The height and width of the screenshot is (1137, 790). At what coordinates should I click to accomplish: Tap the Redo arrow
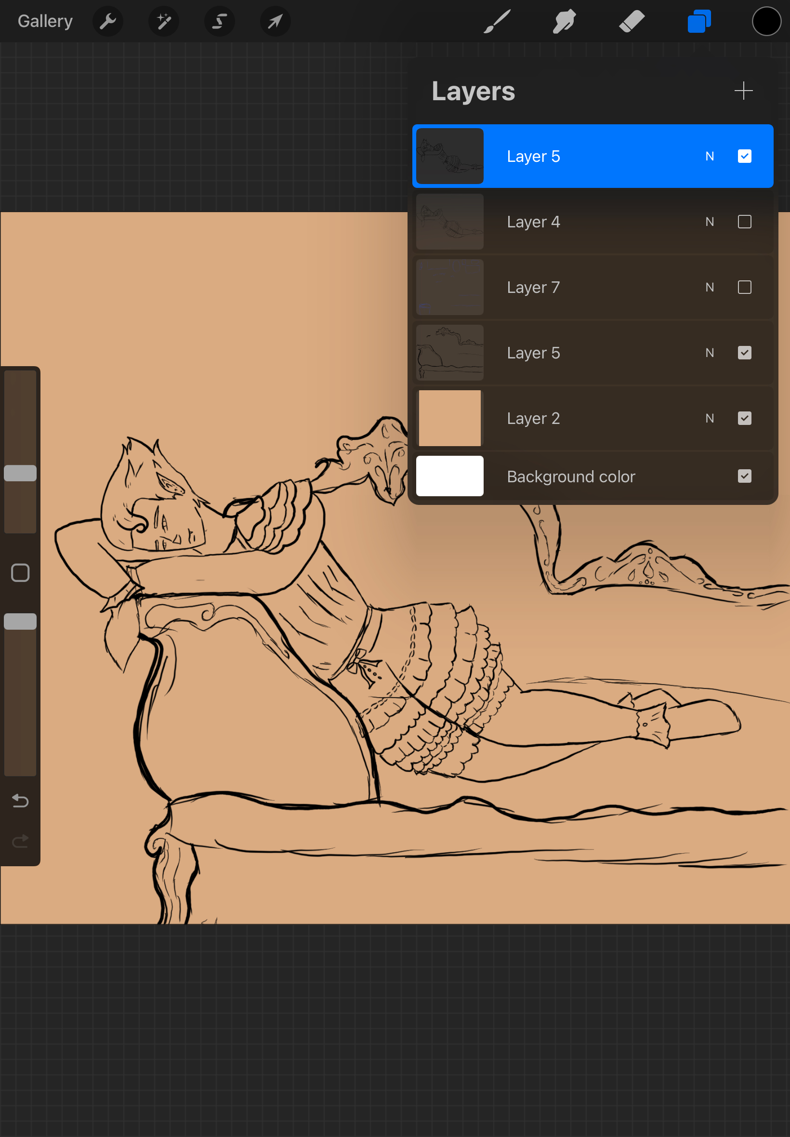[20, 841]
